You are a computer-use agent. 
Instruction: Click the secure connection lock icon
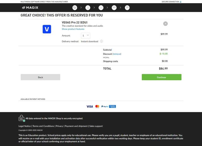tap(181, 2)
